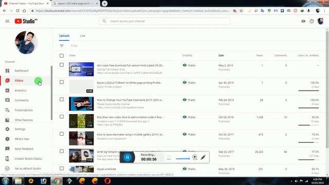329x185 pixels.
Task: Click the video list vertical scrollbar
Action: 327,89
